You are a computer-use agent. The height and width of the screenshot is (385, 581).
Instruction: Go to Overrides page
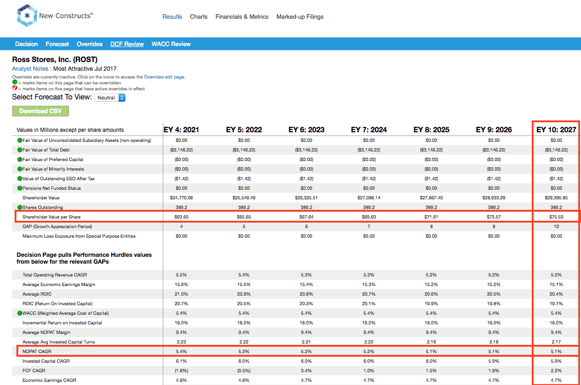90,44
